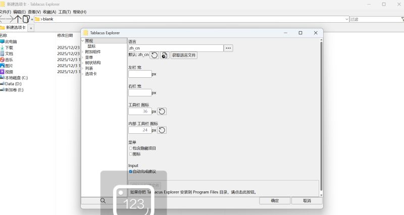Open the 工具(T) menu
404x215 pixels.
pyautogui.click(x=65, y=12)
